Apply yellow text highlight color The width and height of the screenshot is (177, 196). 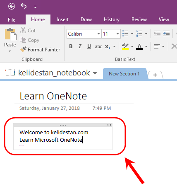point(125,46)
